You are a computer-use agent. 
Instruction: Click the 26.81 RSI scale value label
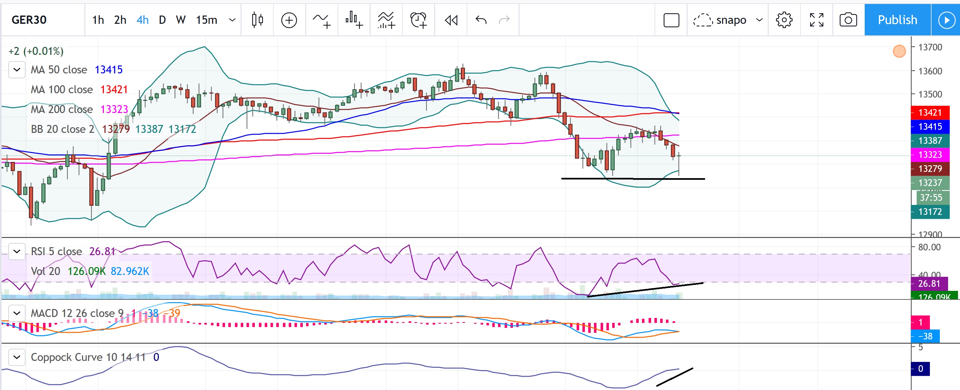[x=929, y=284]
